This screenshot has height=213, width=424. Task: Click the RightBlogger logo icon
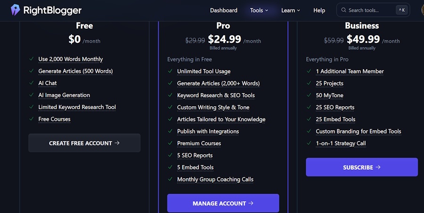pos(16,10)
